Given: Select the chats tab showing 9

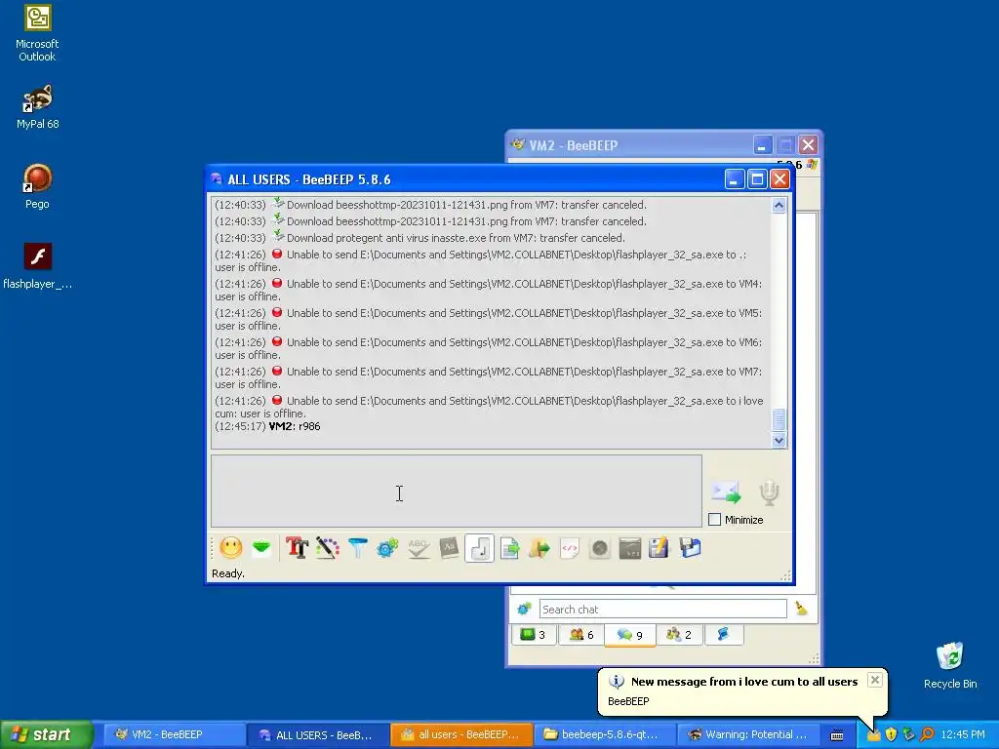Looking at the screenshot, I should coord(629,635).
